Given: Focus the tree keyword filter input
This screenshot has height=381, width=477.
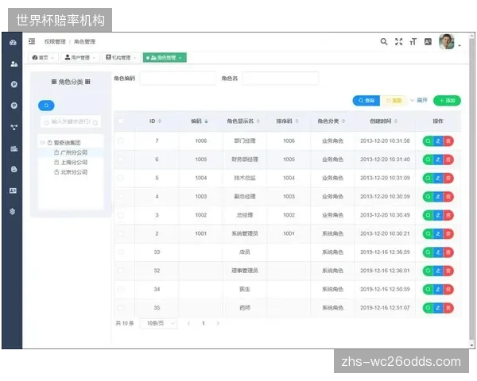Looking at the screenshot, I should point(71,121).
